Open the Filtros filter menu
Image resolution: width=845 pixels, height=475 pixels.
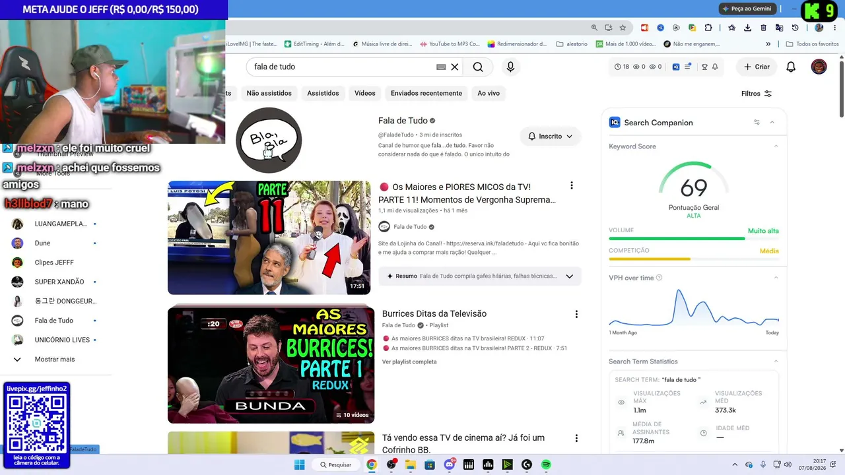(757, 94)
